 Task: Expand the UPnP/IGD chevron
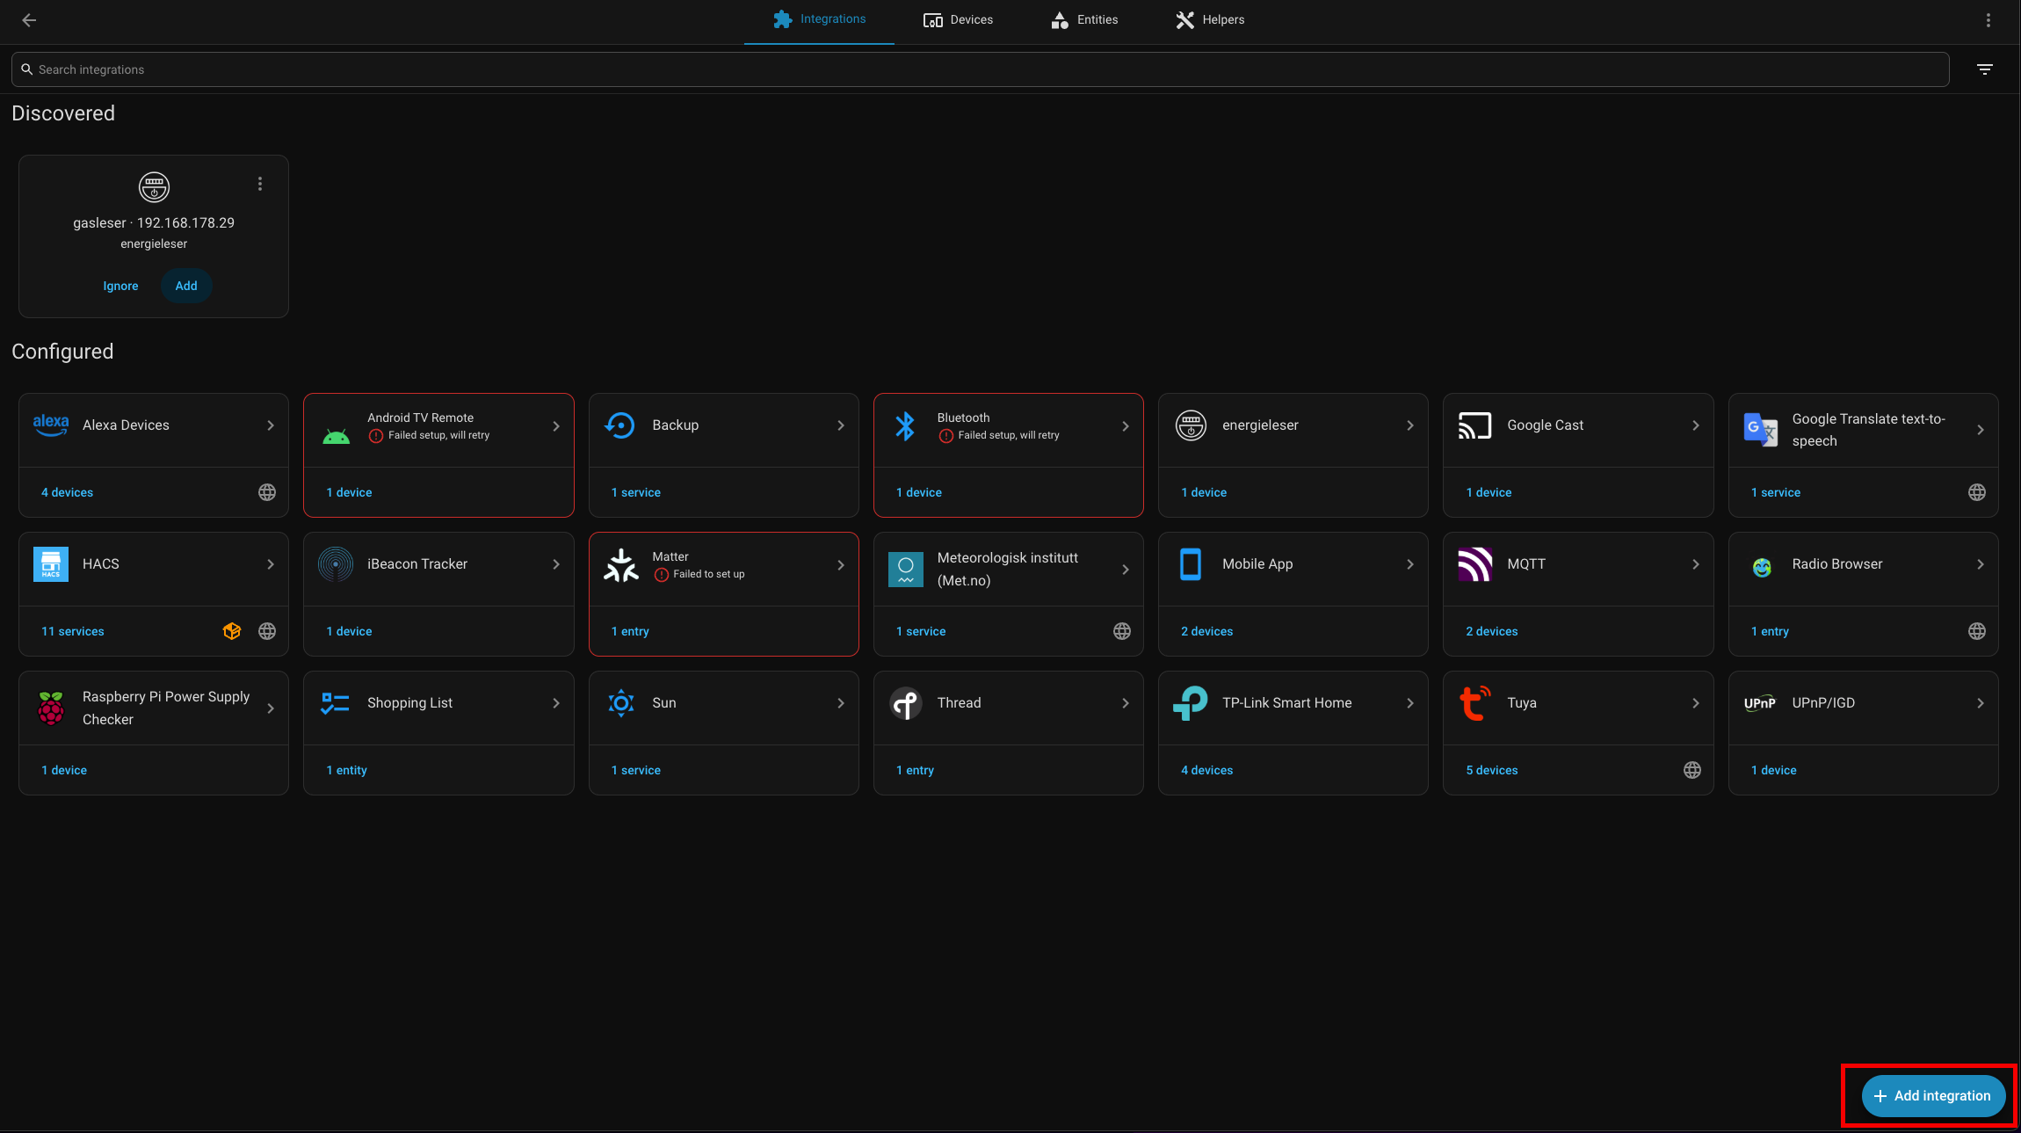tap(1981, 703)
